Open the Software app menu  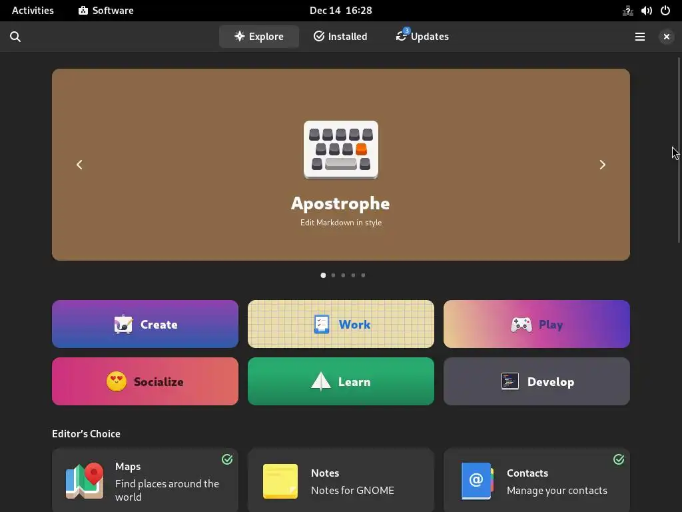(x=106, y=11)
